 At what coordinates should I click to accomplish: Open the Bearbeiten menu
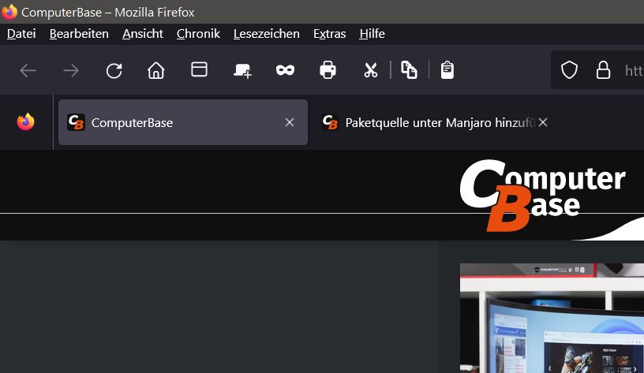(79, 34)
